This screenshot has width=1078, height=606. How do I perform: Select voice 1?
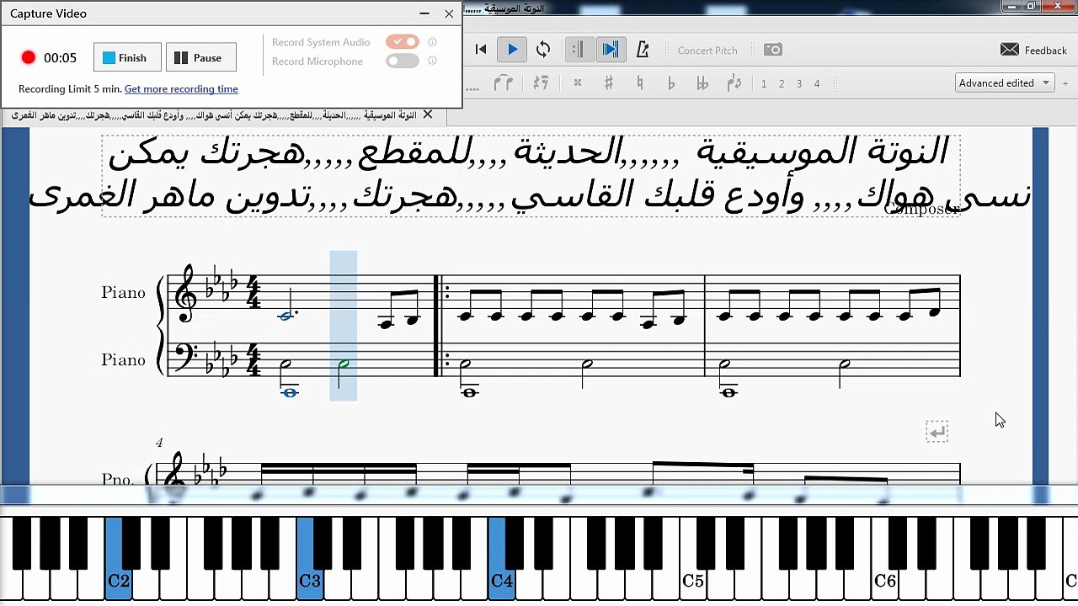tap(764, 83)
